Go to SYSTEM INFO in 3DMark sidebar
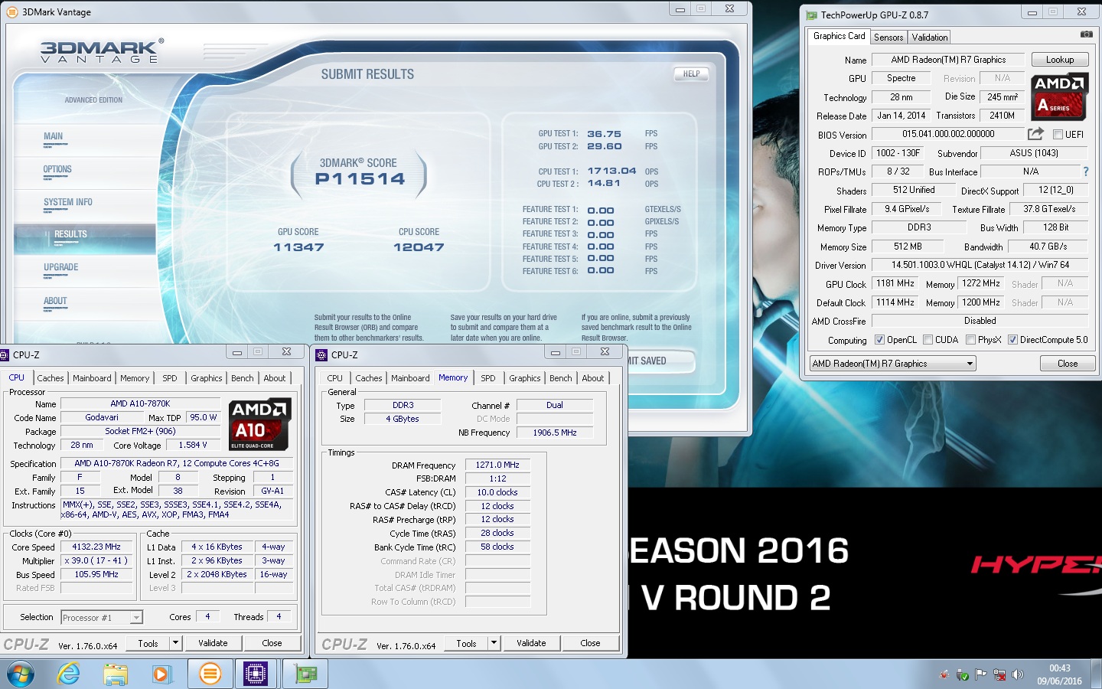Image resolution: width=1102 pixels, height=689 pixels. coord(68,202)
